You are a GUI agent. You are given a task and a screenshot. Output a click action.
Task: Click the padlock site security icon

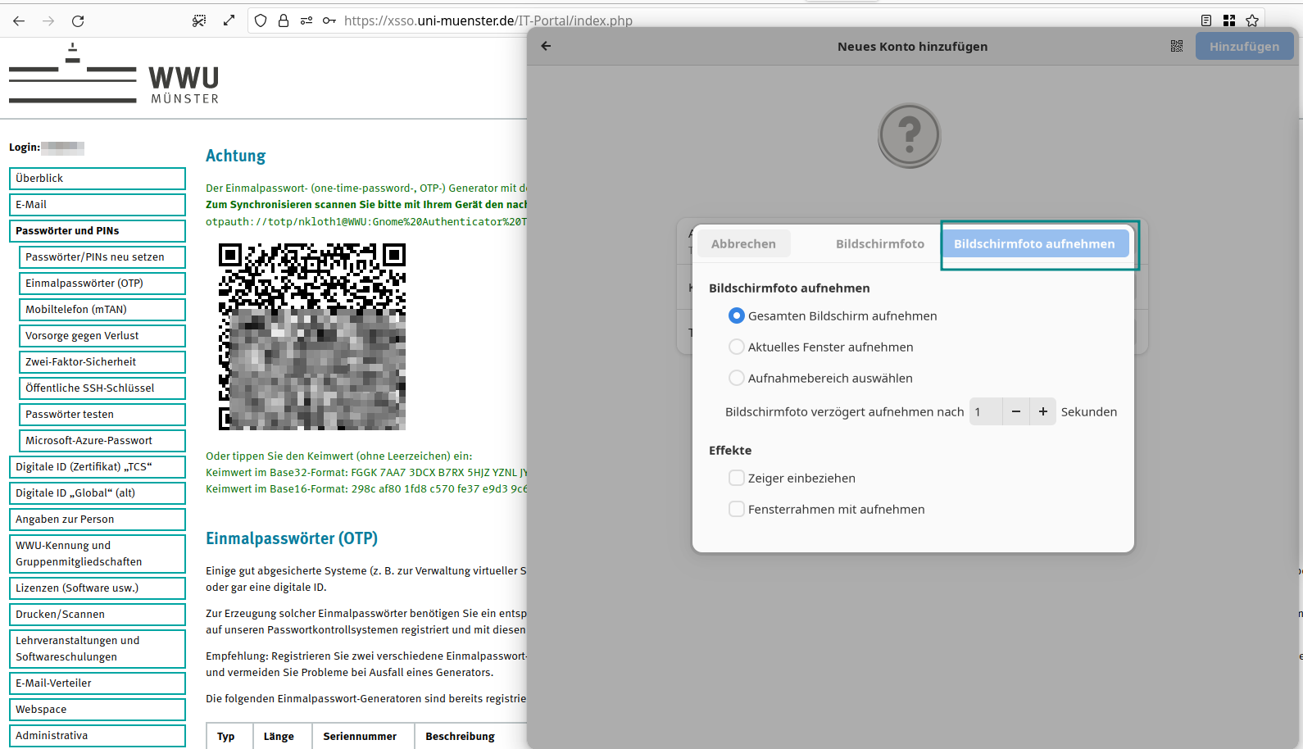coord(284,21)
